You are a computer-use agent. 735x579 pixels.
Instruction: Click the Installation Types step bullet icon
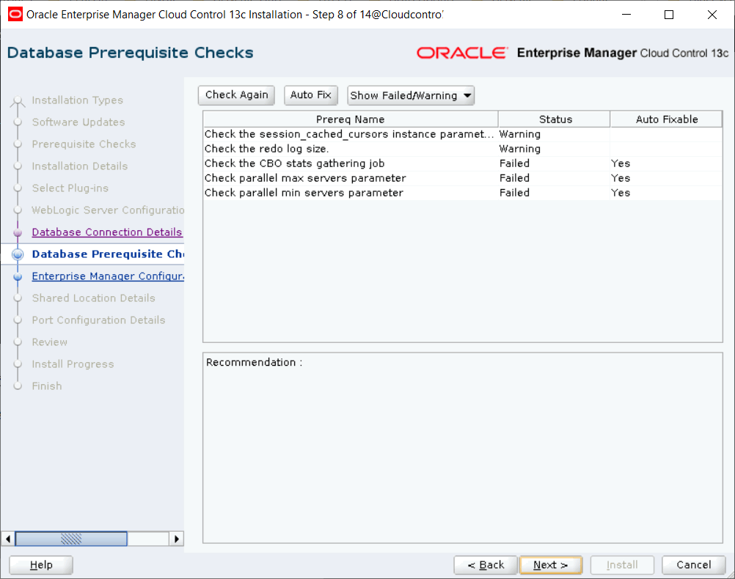[18, 100]
